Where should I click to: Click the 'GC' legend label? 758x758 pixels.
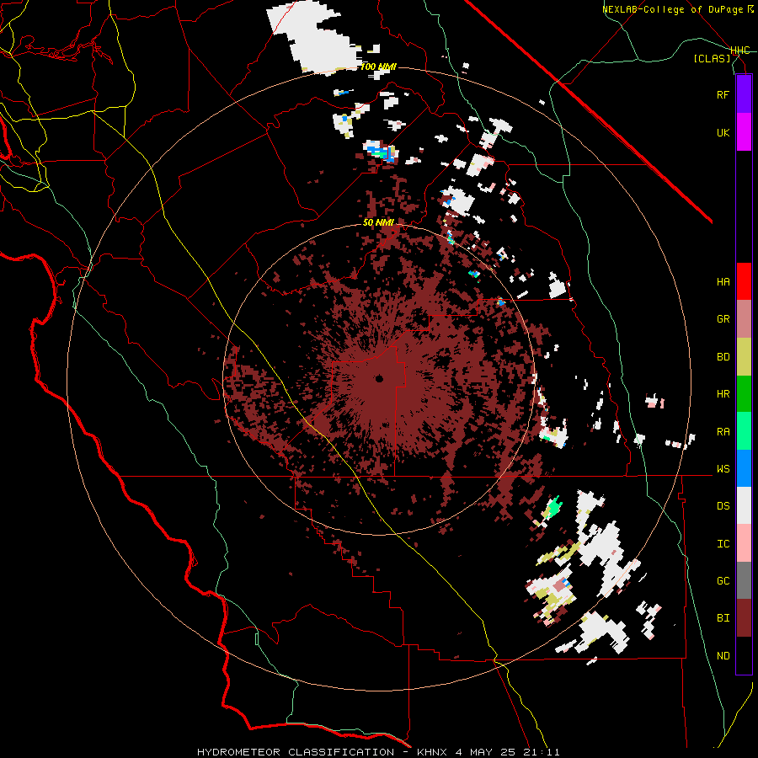coord(723,581)
